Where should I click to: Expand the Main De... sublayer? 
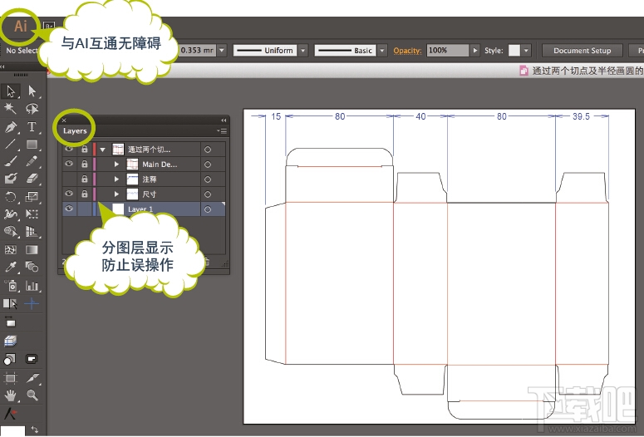tap(116, 164)
